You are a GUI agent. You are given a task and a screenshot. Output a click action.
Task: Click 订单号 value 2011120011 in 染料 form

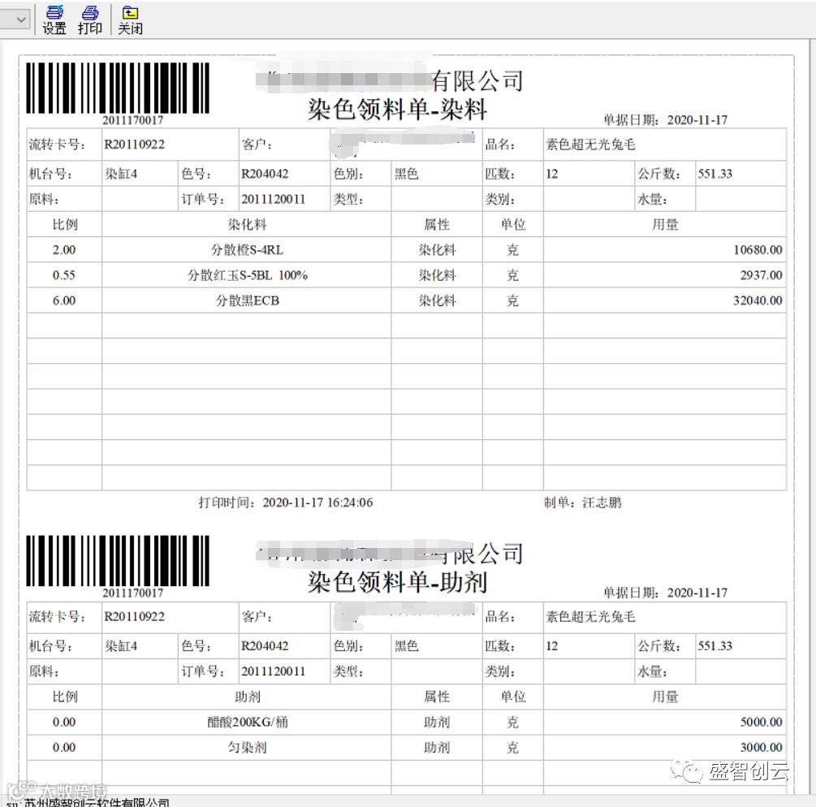pos(273,199)
